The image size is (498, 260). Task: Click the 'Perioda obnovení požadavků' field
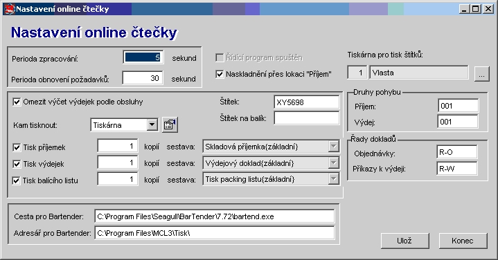pos(143,78)
